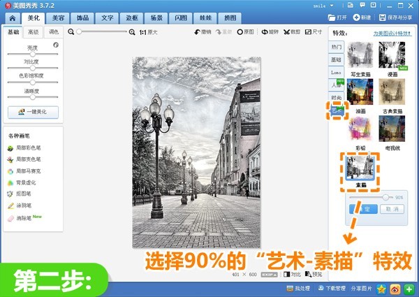Select the 背景虚化 tool
This screenshot has height=297, width=419.
tap(22, 183)
